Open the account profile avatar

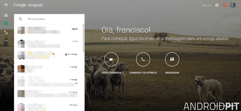click(x=233, y=5)
